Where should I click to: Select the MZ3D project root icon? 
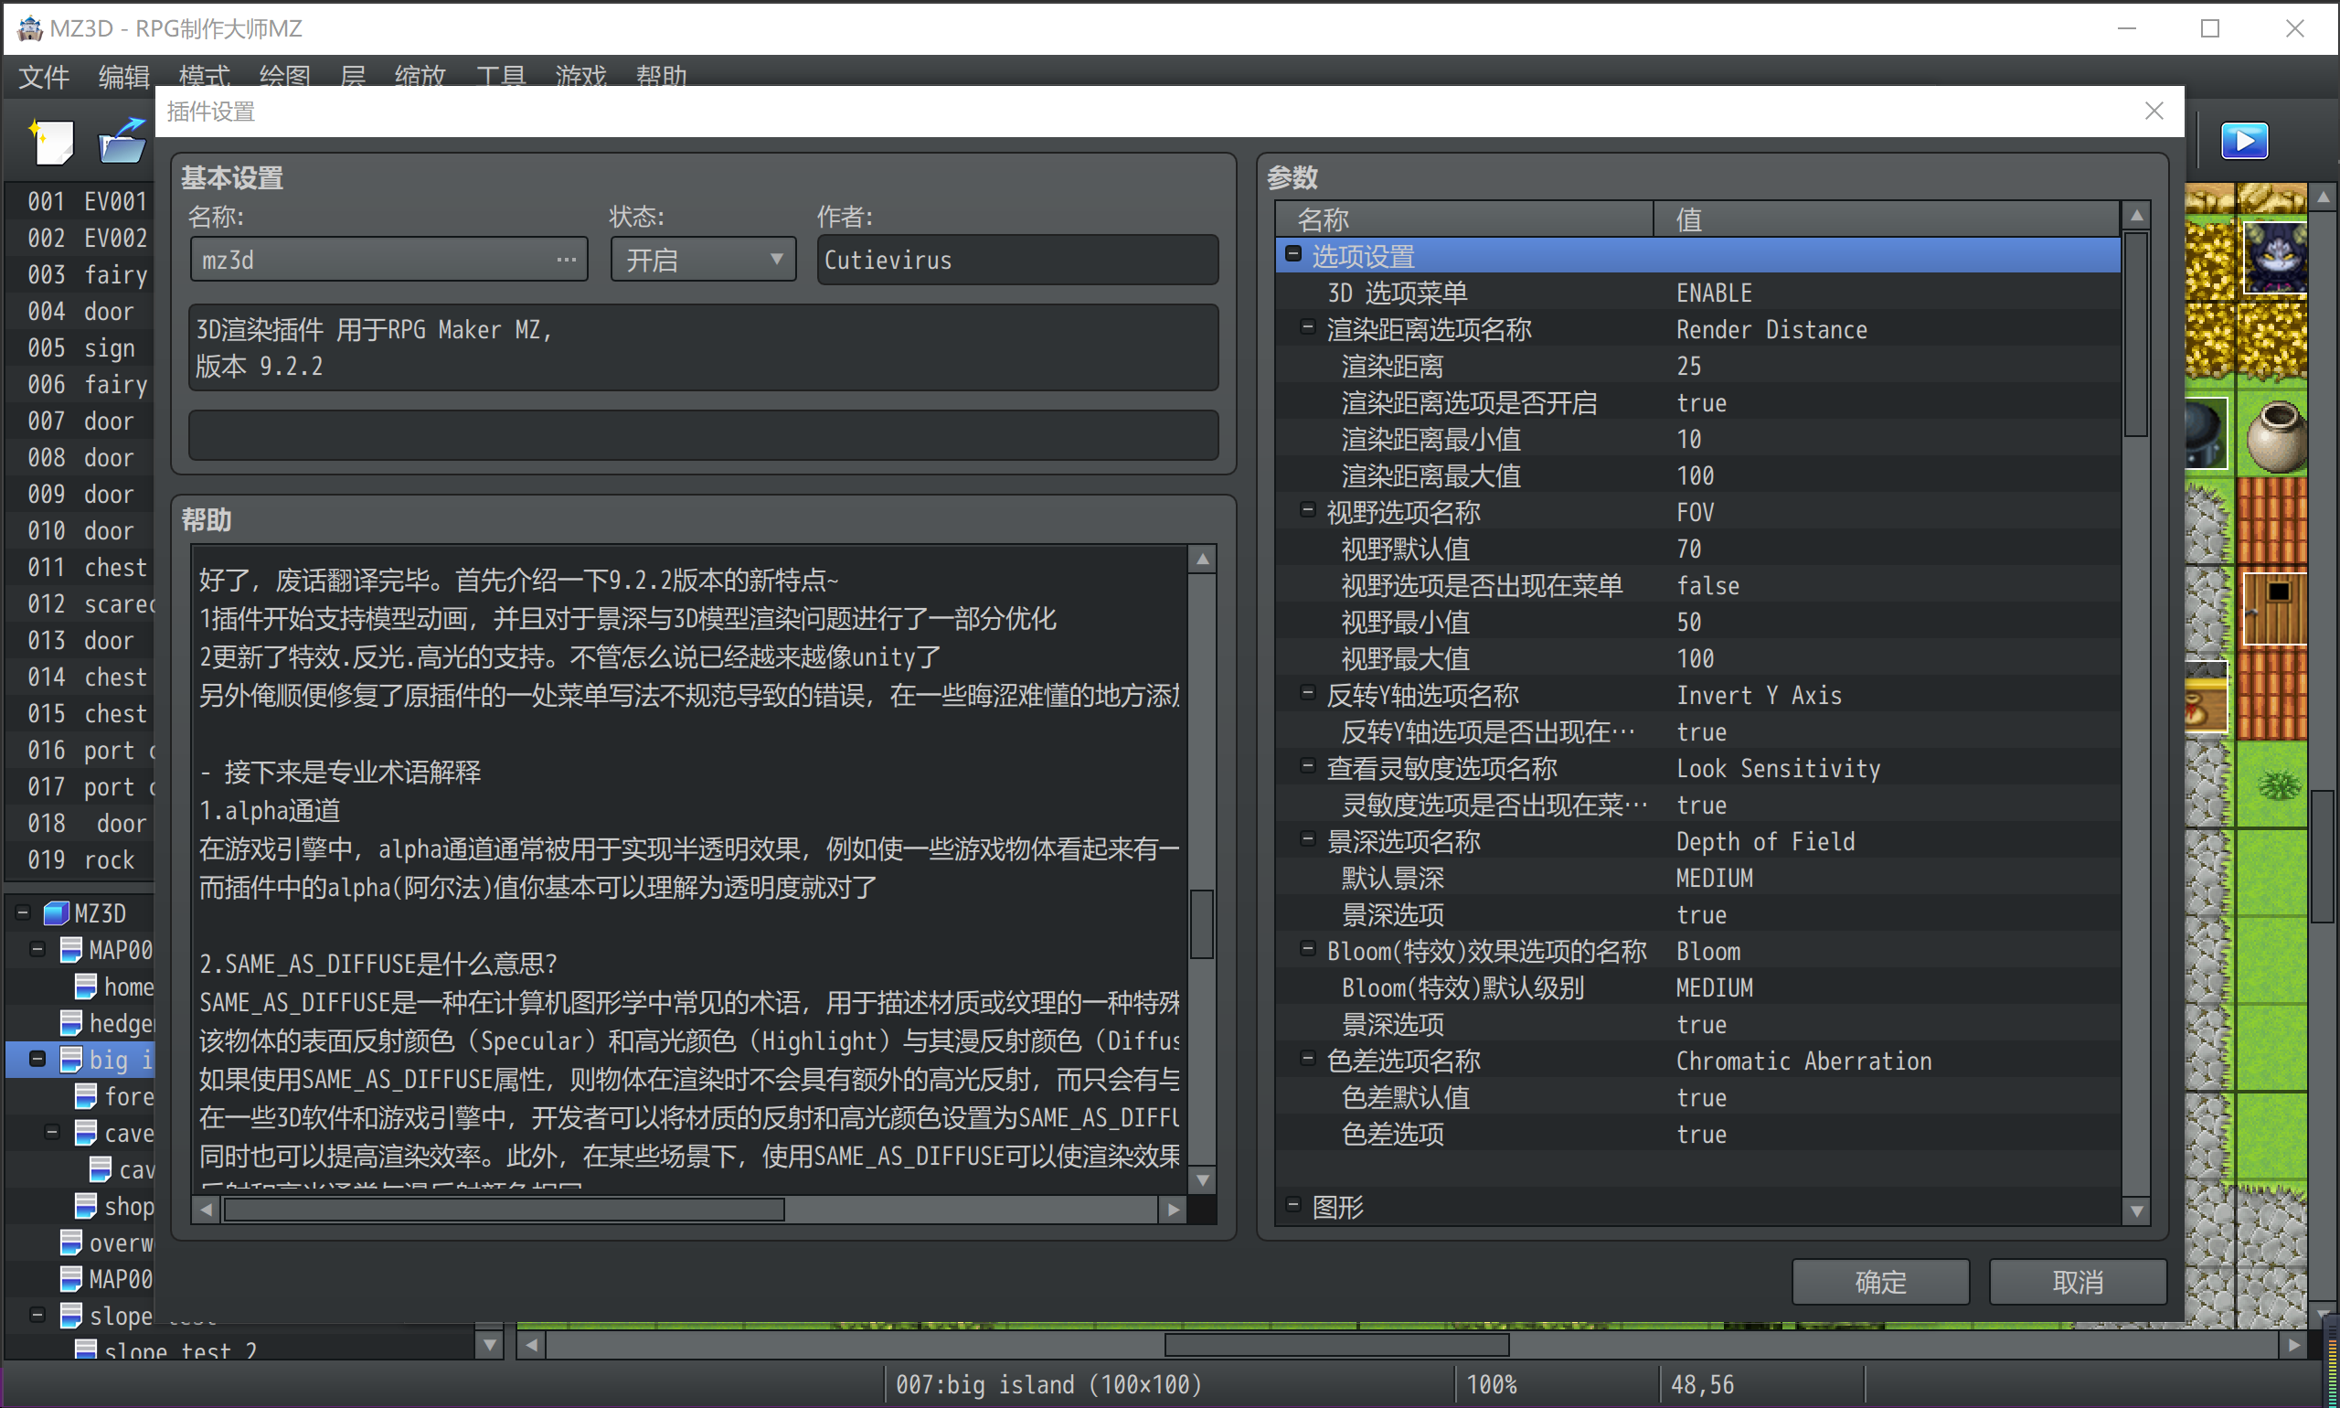[x=56, y=912]
